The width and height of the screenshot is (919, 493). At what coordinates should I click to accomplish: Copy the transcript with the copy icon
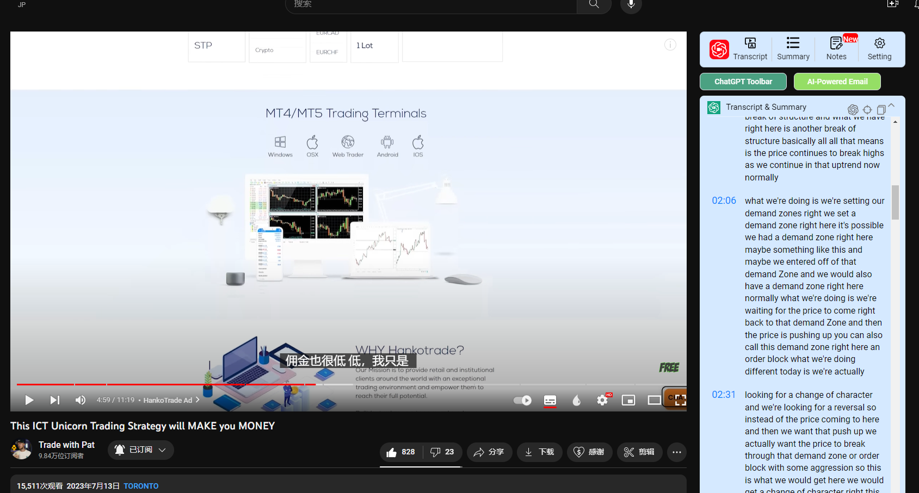tap(881, 109)
